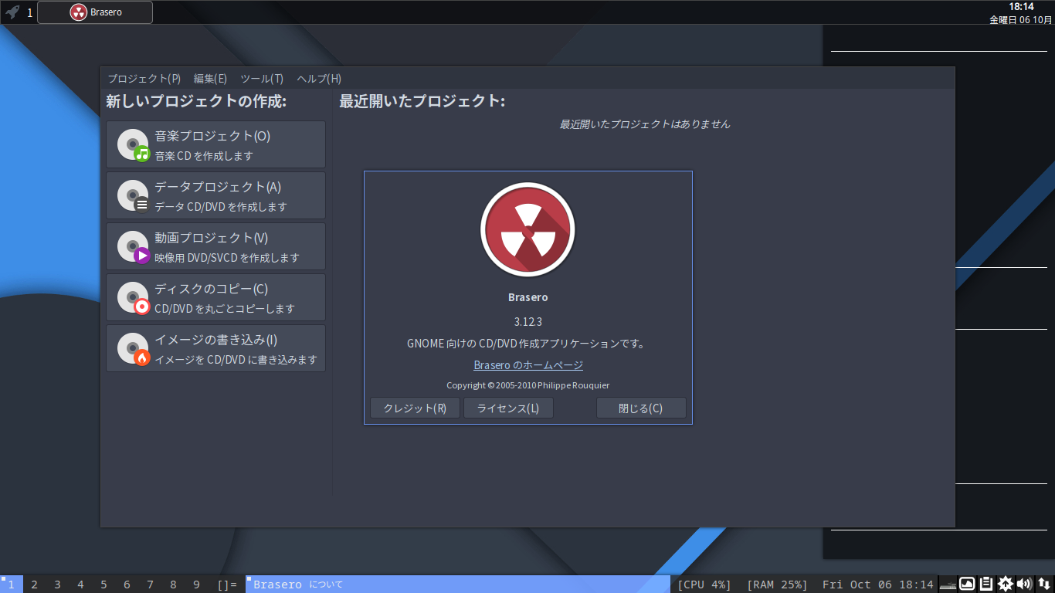Click the large Brasero logo in About dialog
The image size is (1055, 593).
pyautogui.click(x=528, y=230)
